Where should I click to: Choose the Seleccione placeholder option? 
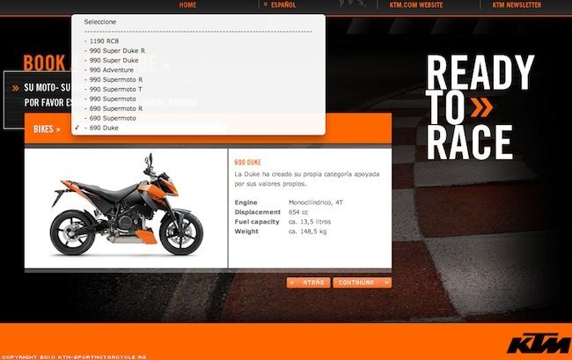tap(198, 22)
